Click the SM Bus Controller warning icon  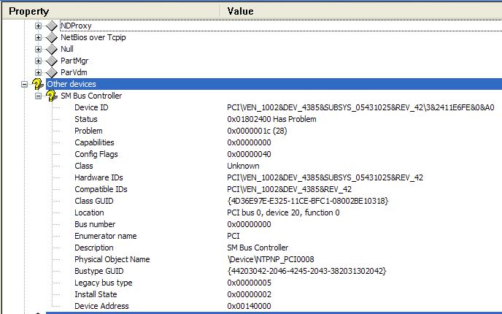[x=52, y=96]
